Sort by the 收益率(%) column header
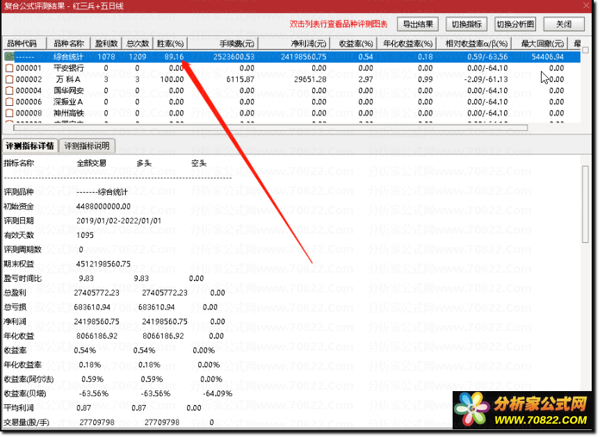The width and height of the screenshot is (600, 437). coord(354,43)
